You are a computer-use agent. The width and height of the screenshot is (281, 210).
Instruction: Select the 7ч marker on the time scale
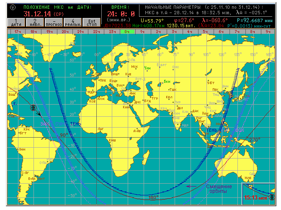click(x=237, y=32)
